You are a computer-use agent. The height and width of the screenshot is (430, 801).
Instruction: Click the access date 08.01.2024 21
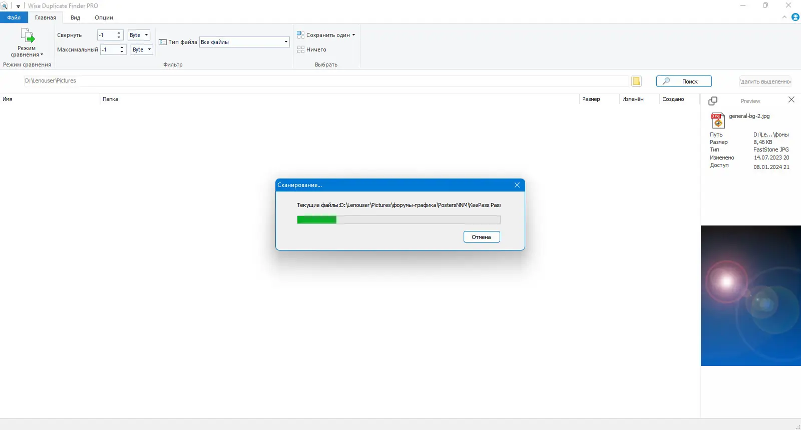click(771, 167)
